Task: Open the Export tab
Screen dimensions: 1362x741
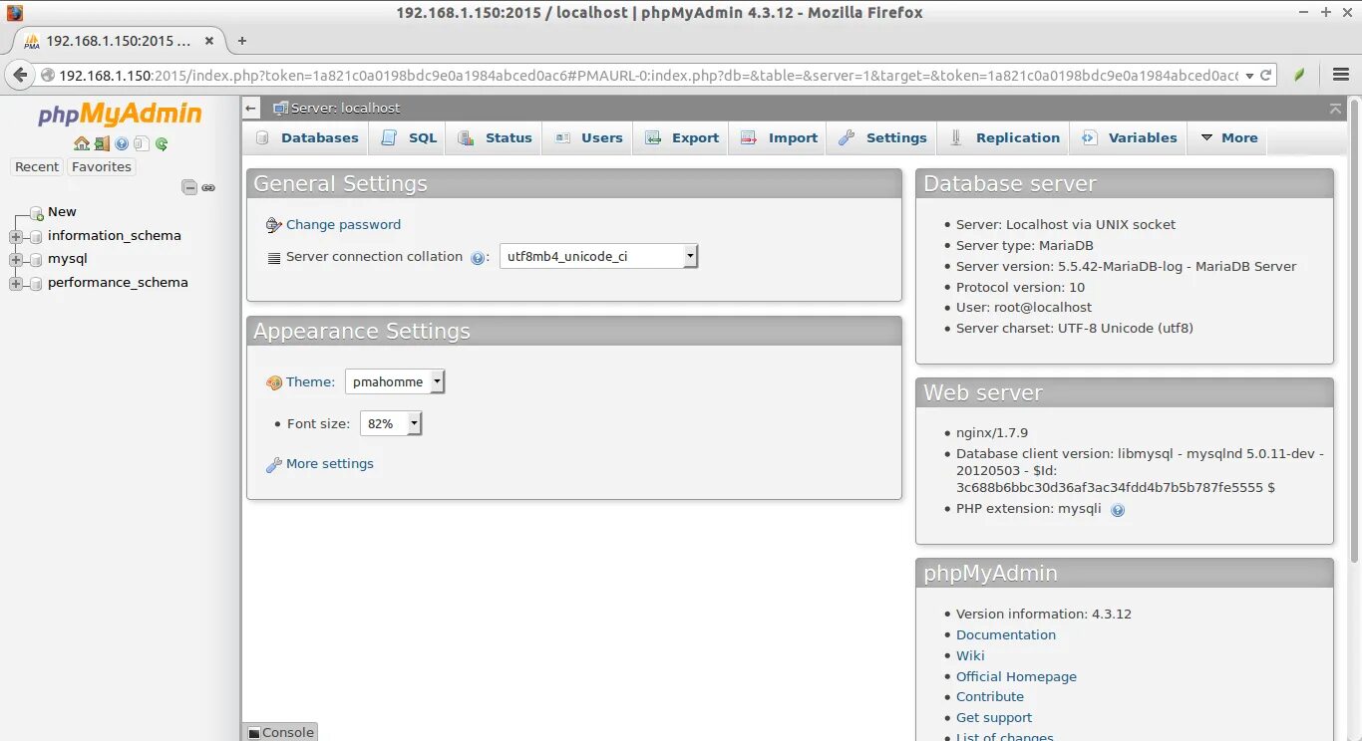Action: pos(682,138)
